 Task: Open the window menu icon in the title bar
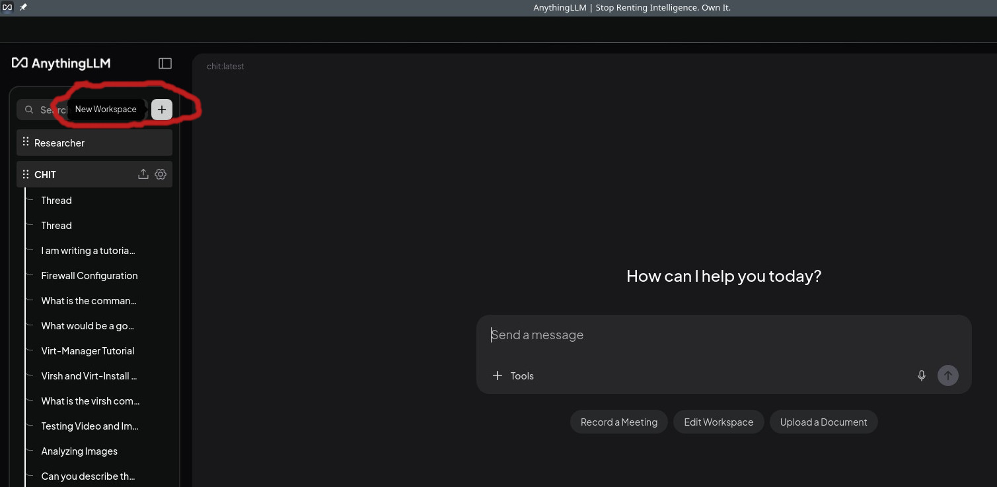tap(7, 7)
